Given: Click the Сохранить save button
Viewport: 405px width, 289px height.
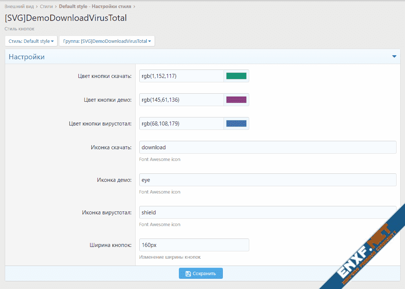Looking at the screenshot, I should (x=200, y=274).
